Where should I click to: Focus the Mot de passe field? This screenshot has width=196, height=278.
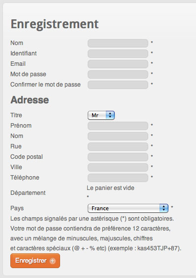click(118, 75)
